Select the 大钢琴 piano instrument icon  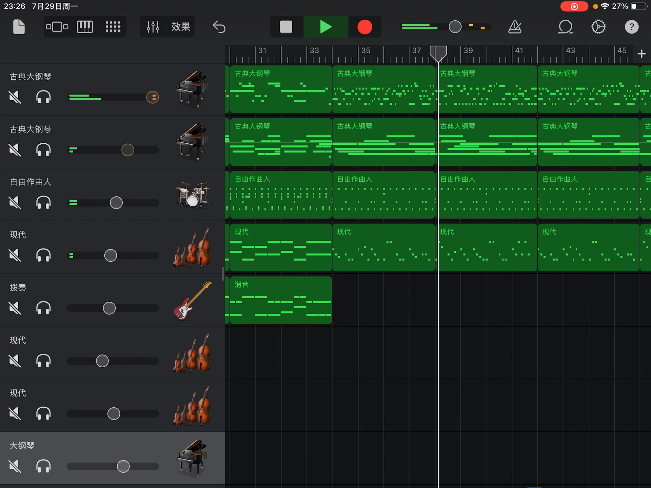pyautogui.click(x=192, y=458)
